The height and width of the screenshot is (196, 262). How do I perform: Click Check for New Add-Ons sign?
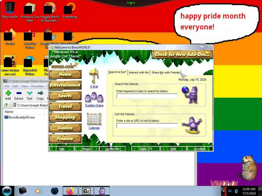tap(182, 54)
